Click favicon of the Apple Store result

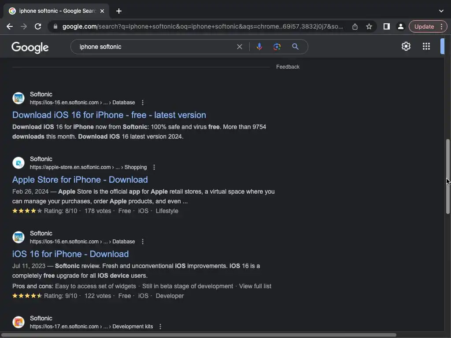[18, 163]
